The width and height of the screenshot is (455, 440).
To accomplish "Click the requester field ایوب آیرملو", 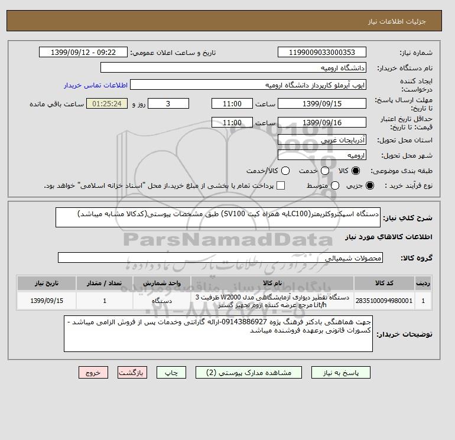I will pos(248,84).
